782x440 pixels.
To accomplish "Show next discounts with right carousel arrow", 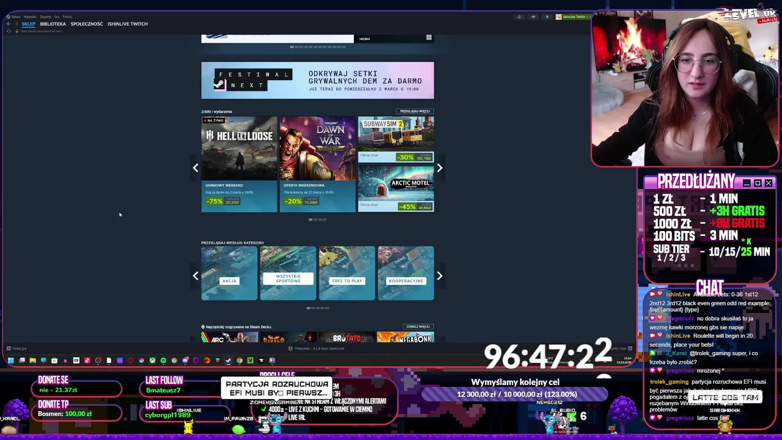I will click(439, 167).
